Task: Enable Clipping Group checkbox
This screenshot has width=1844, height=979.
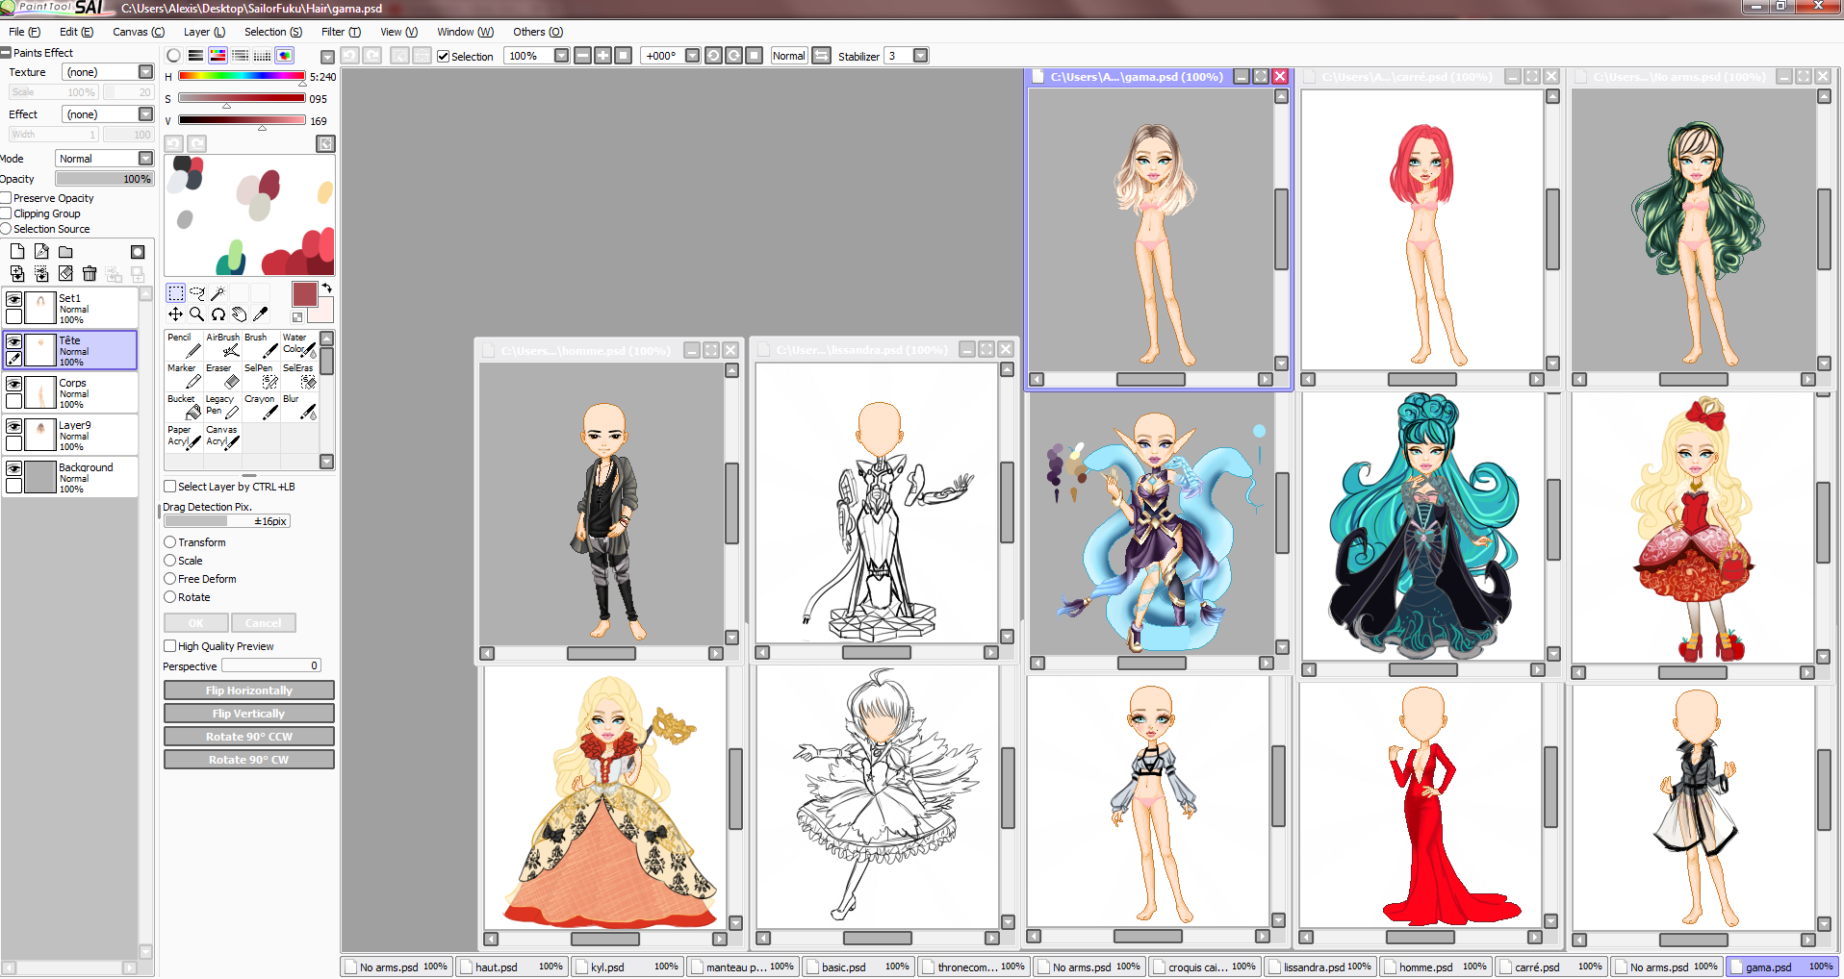Action: tap(6, 213)
